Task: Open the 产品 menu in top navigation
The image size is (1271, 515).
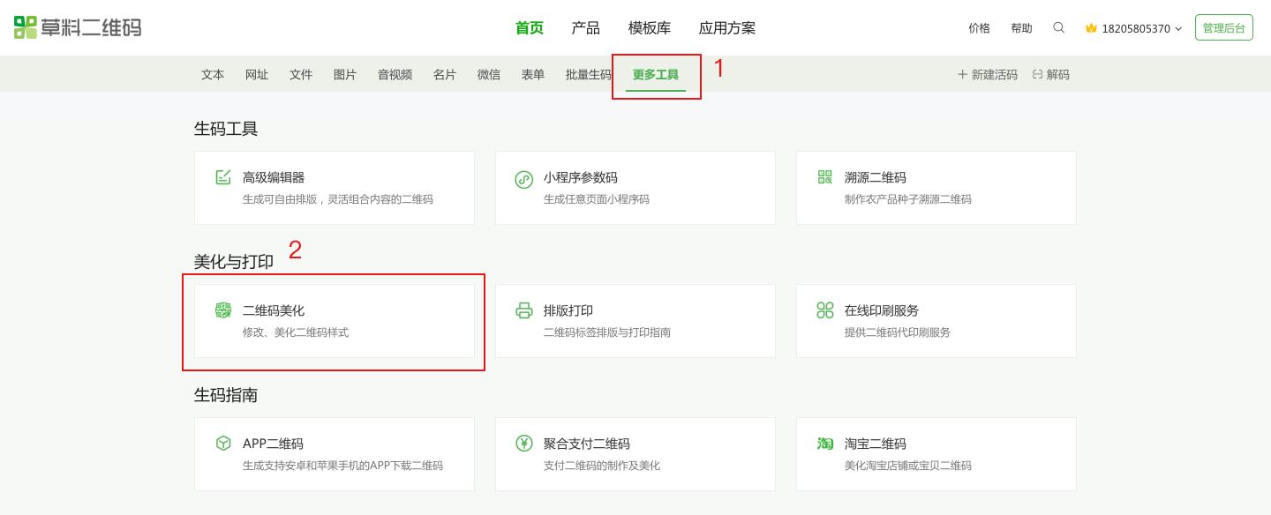Action: (585, 28)
